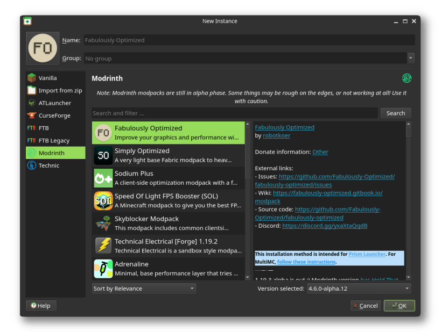Select Technic source
The width and height of the screenshot is (441, 332).
(x=55, y=165)
